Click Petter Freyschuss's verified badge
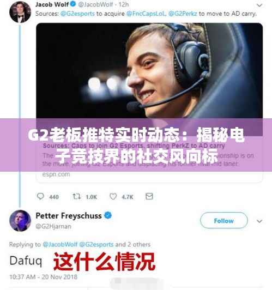 point(108,215)
